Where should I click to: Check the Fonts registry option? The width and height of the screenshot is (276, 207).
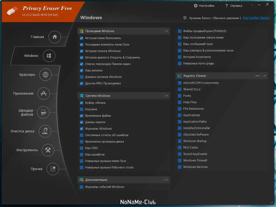(180, 96)
